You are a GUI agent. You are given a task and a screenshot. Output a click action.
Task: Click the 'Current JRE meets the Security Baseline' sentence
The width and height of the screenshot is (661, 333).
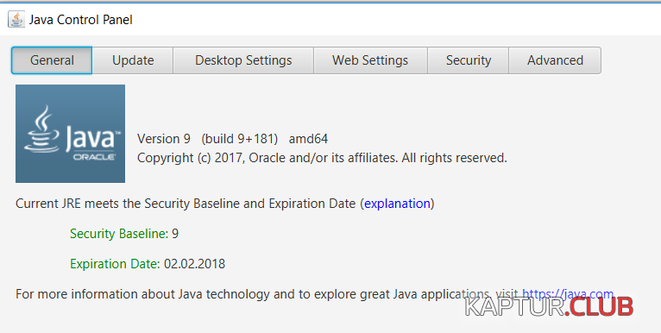coord(224,204)
